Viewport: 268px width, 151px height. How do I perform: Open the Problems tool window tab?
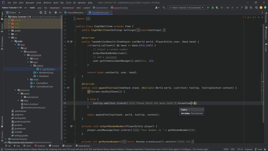pyautogui.click(x=40, y=146)
